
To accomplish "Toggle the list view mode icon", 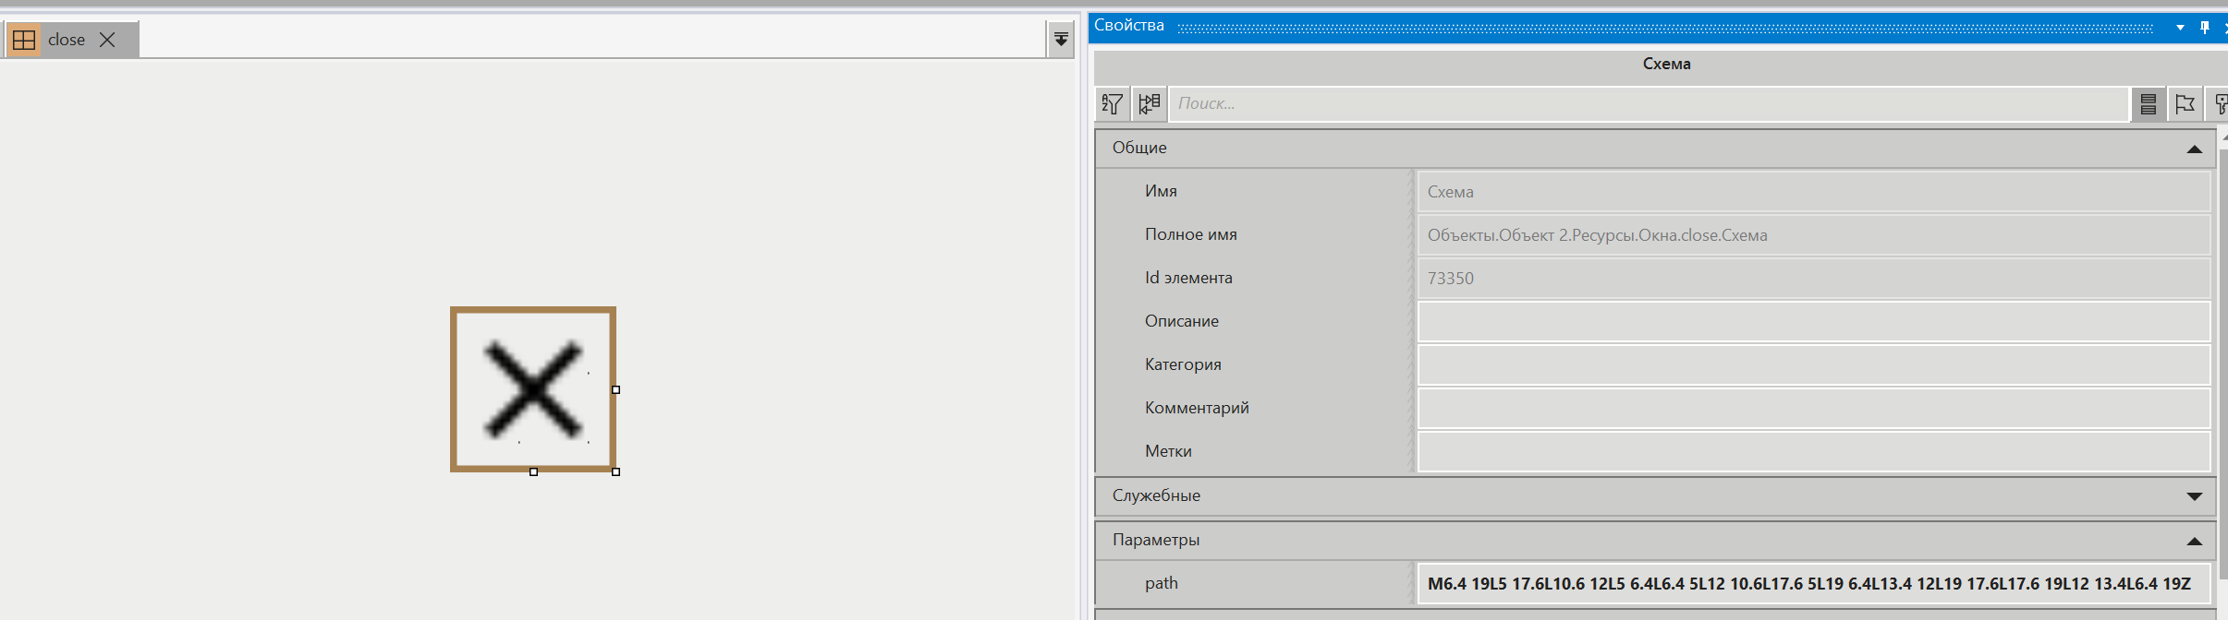I will [2148, 104].
